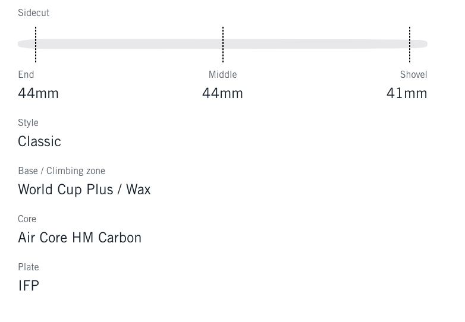Click the Middle dashed marker line
This screenshot has width=465, height=322.
click(x=223, y=45)
